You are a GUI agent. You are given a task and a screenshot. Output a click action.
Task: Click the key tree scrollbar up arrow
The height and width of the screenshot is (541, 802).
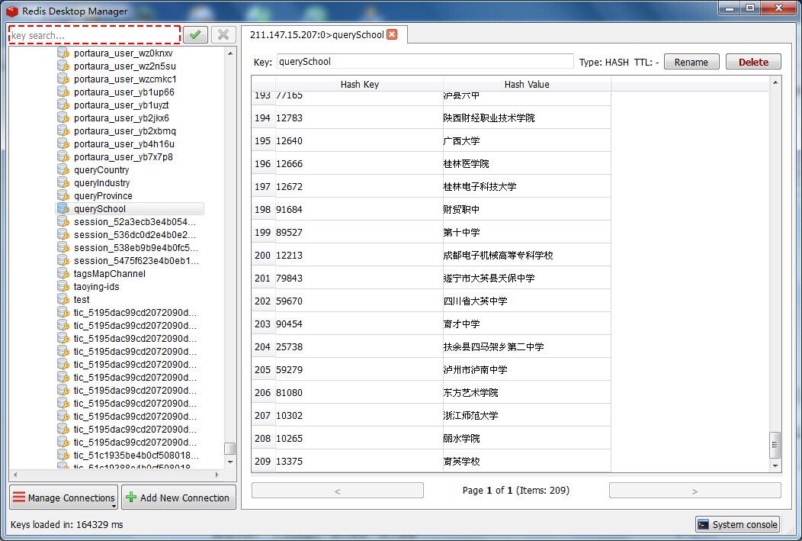[230, 53]
